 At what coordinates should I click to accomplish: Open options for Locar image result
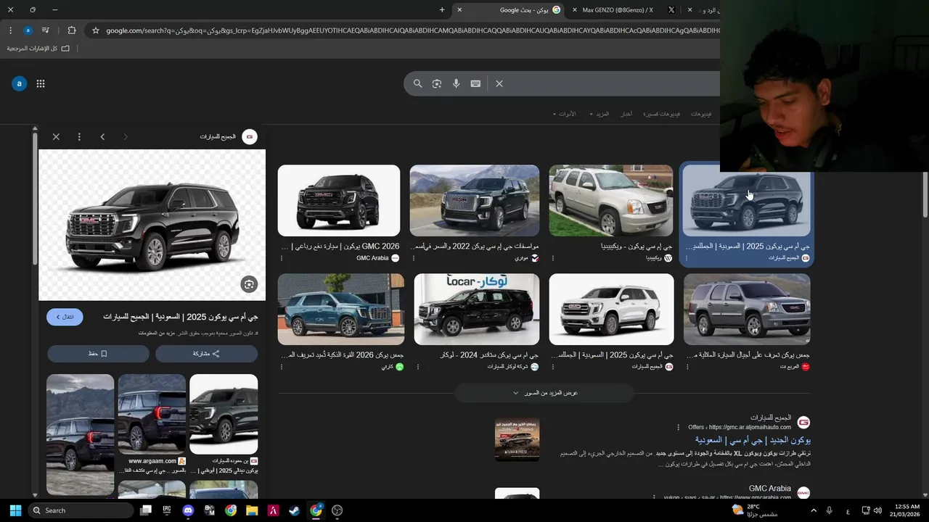click(418, 367)
